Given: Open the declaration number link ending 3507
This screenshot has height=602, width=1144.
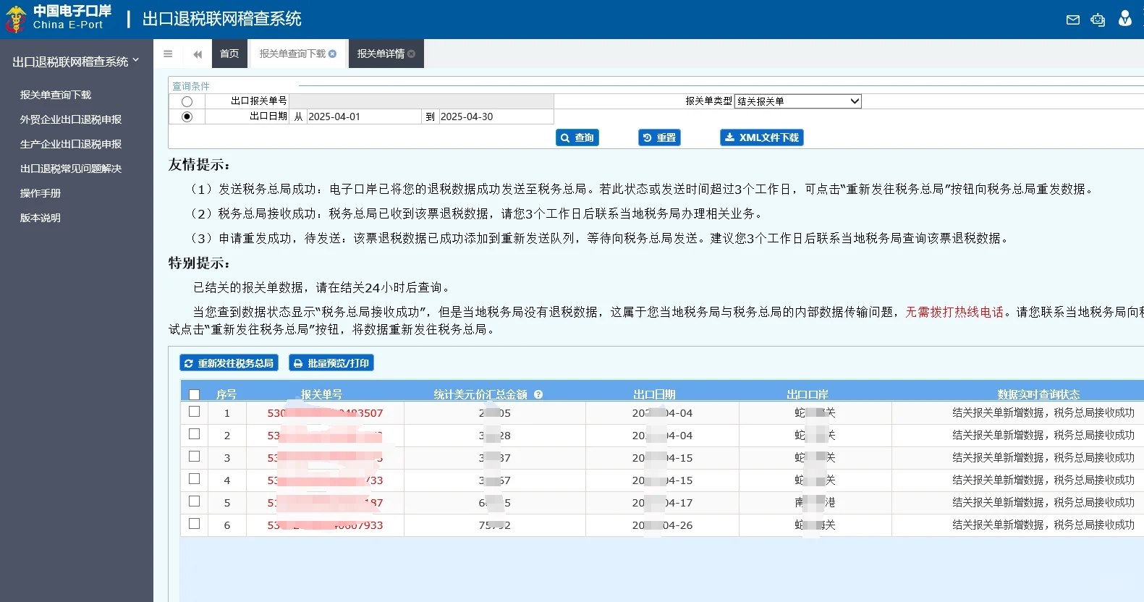Looking at the screenshot, I should 325,413.
